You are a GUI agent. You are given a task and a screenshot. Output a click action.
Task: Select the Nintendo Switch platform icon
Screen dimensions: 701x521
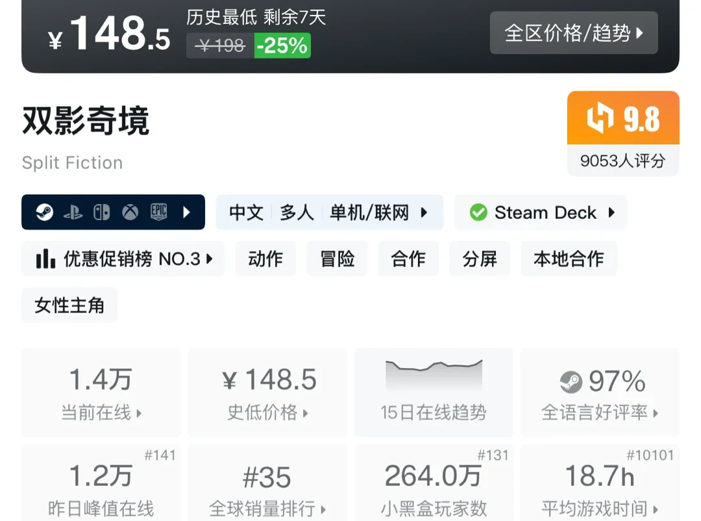click(x=101, y=212)
